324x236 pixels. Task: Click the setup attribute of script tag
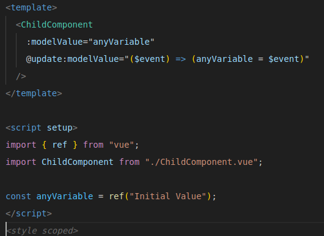tap(60, 128)
